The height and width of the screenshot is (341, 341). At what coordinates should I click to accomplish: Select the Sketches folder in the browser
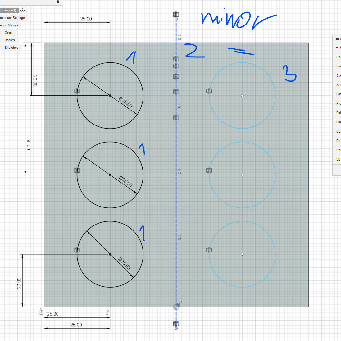pyautogui.click(x=11, y=48)
